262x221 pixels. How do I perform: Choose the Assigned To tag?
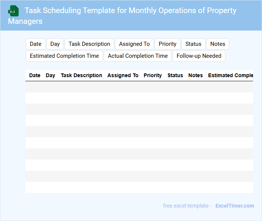[134, 44]
